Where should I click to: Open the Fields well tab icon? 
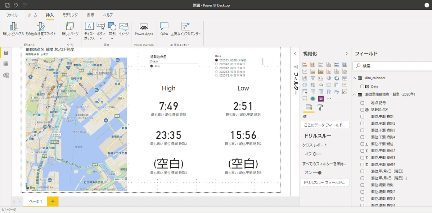pos(309,107)
